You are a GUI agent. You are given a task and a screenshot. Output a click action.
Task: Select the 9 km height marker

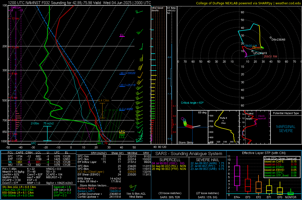click(x=14, y=74)
